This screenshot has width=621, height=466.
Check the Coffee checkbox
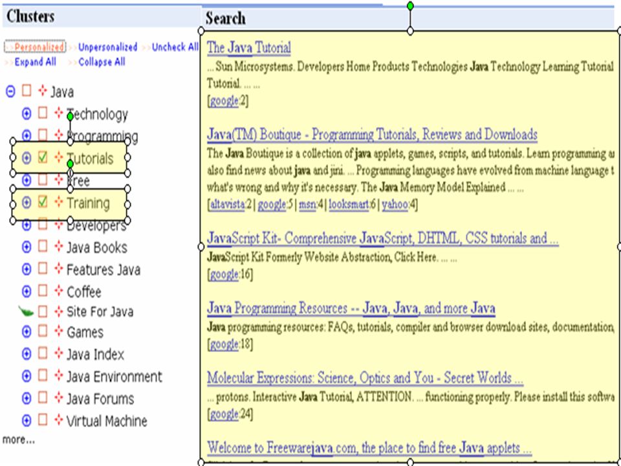pos(43,291)
